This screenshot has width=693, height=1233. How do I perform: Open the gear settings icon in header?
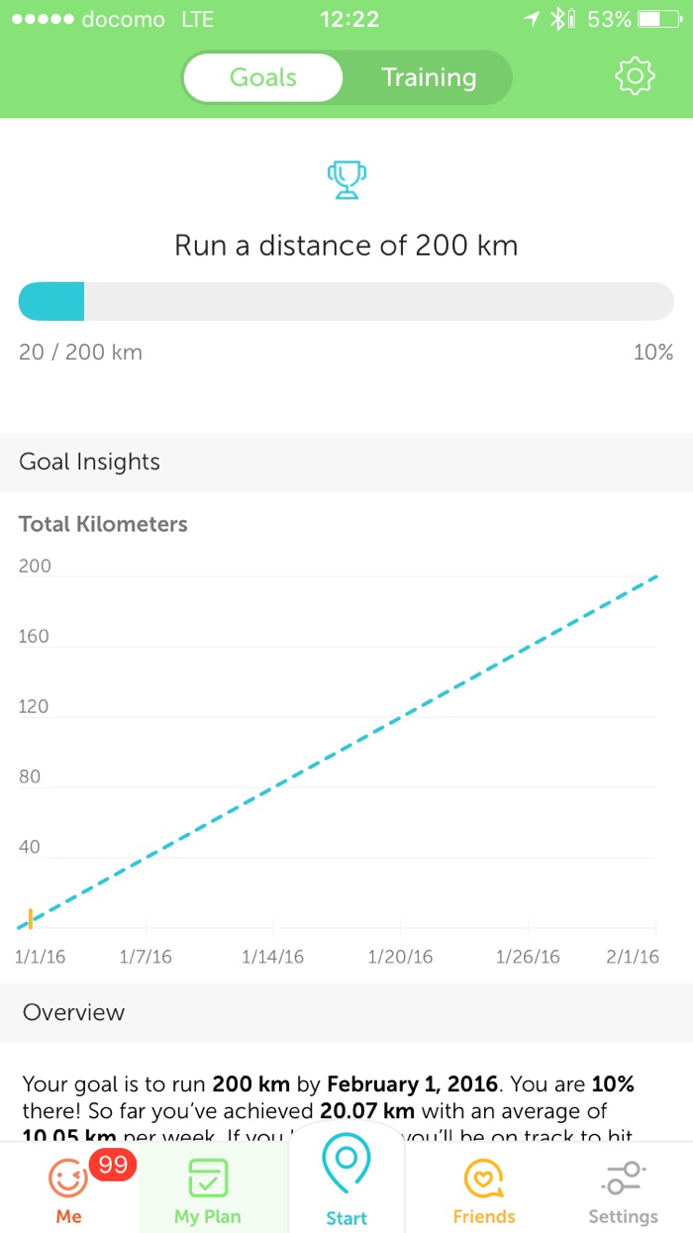click(635, 77)
